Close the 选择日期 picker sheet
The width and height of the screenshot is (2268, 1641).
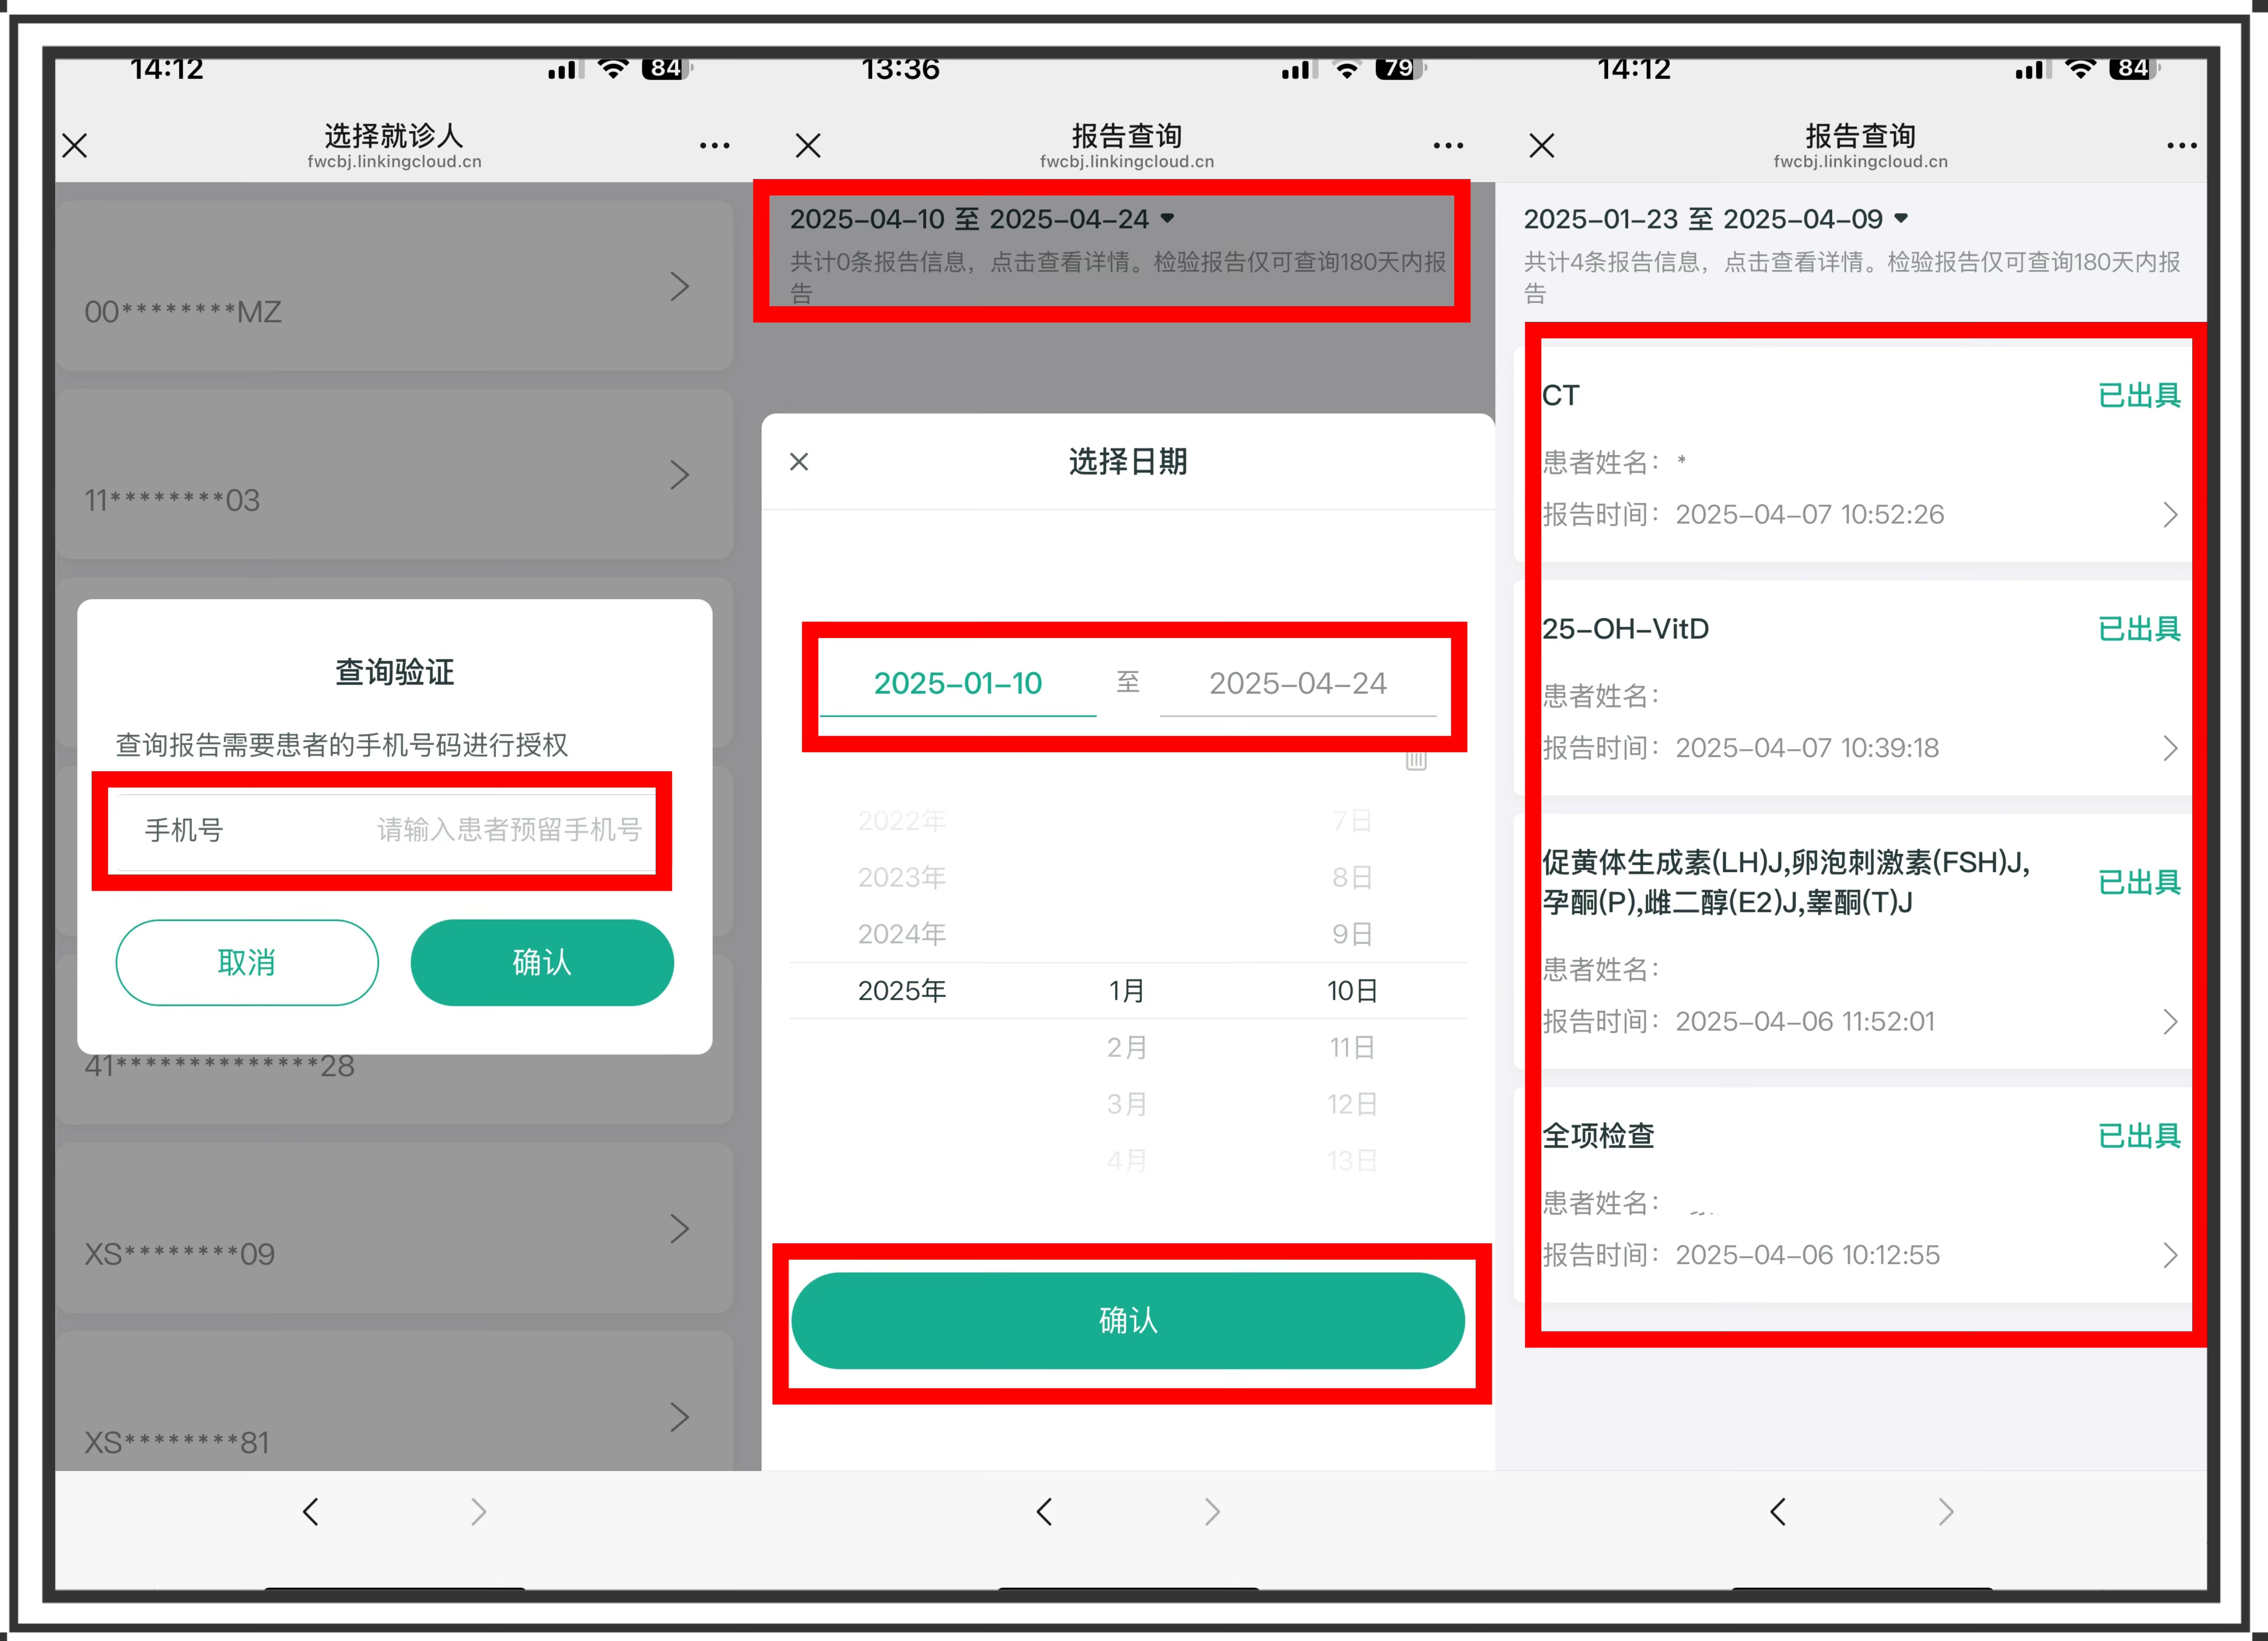799,462
